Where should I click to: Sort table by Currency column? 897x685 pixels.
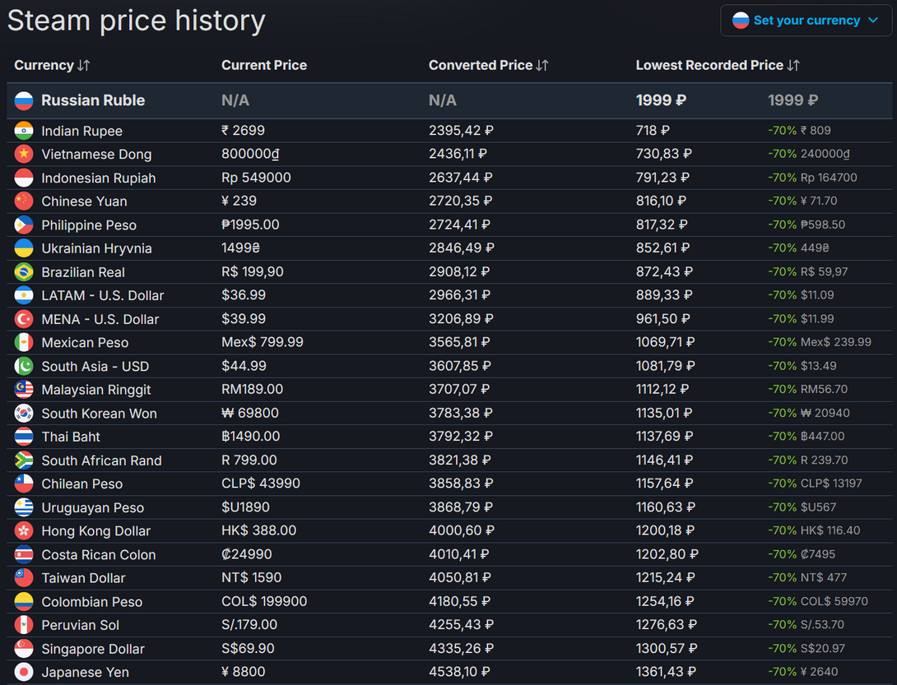pos(52,65)
